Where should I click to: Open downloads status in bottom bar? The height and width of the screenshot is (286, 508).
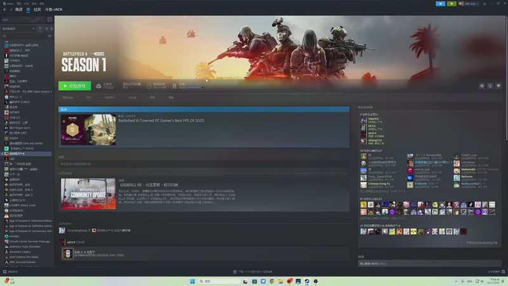(x=253, y=272)
